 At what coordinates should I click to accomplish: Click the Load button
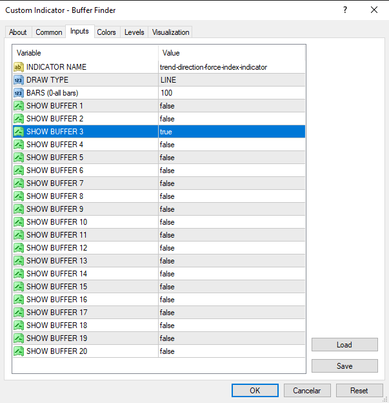(344, 345)
